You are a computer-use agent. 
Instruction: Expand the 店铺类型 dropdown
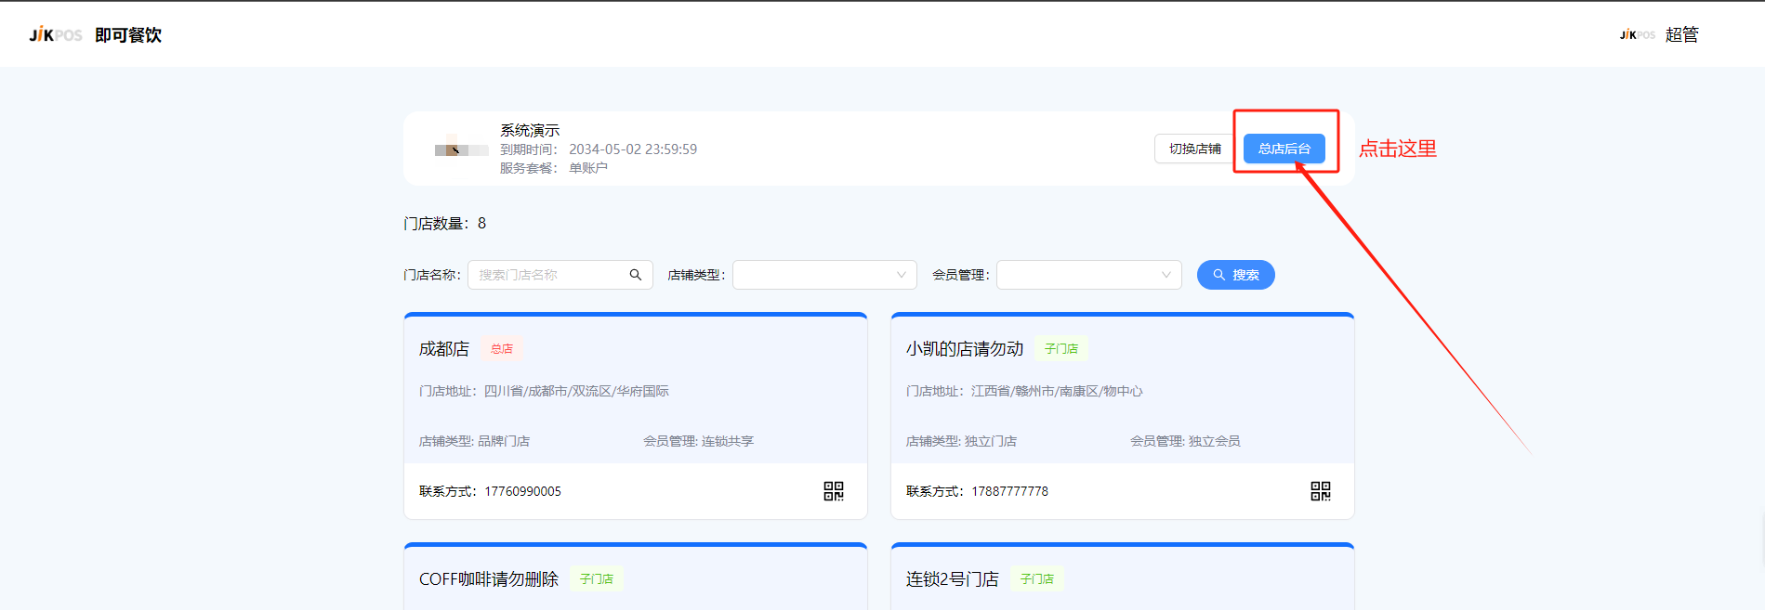tap(824, 275)
